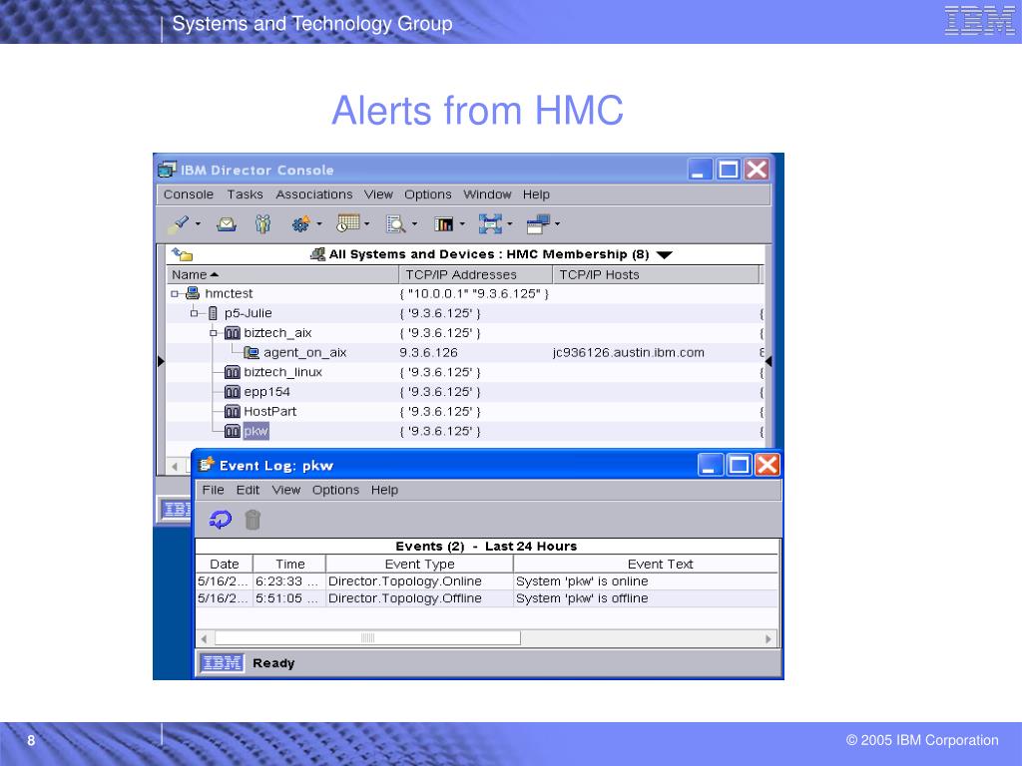Click the IBM Ready status indicator
Image resolution: width=1022 pixels, height=766 pixels.
[221, 662]
